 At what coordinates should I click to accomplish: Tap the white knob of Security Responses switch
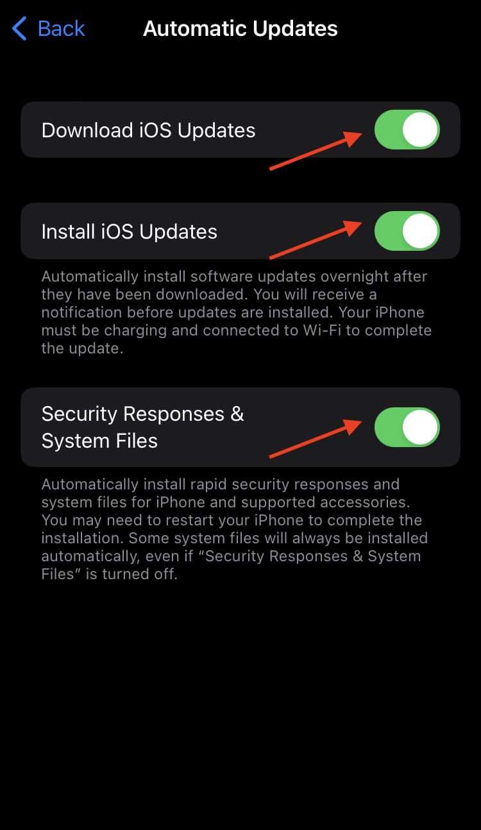point(421,427)
